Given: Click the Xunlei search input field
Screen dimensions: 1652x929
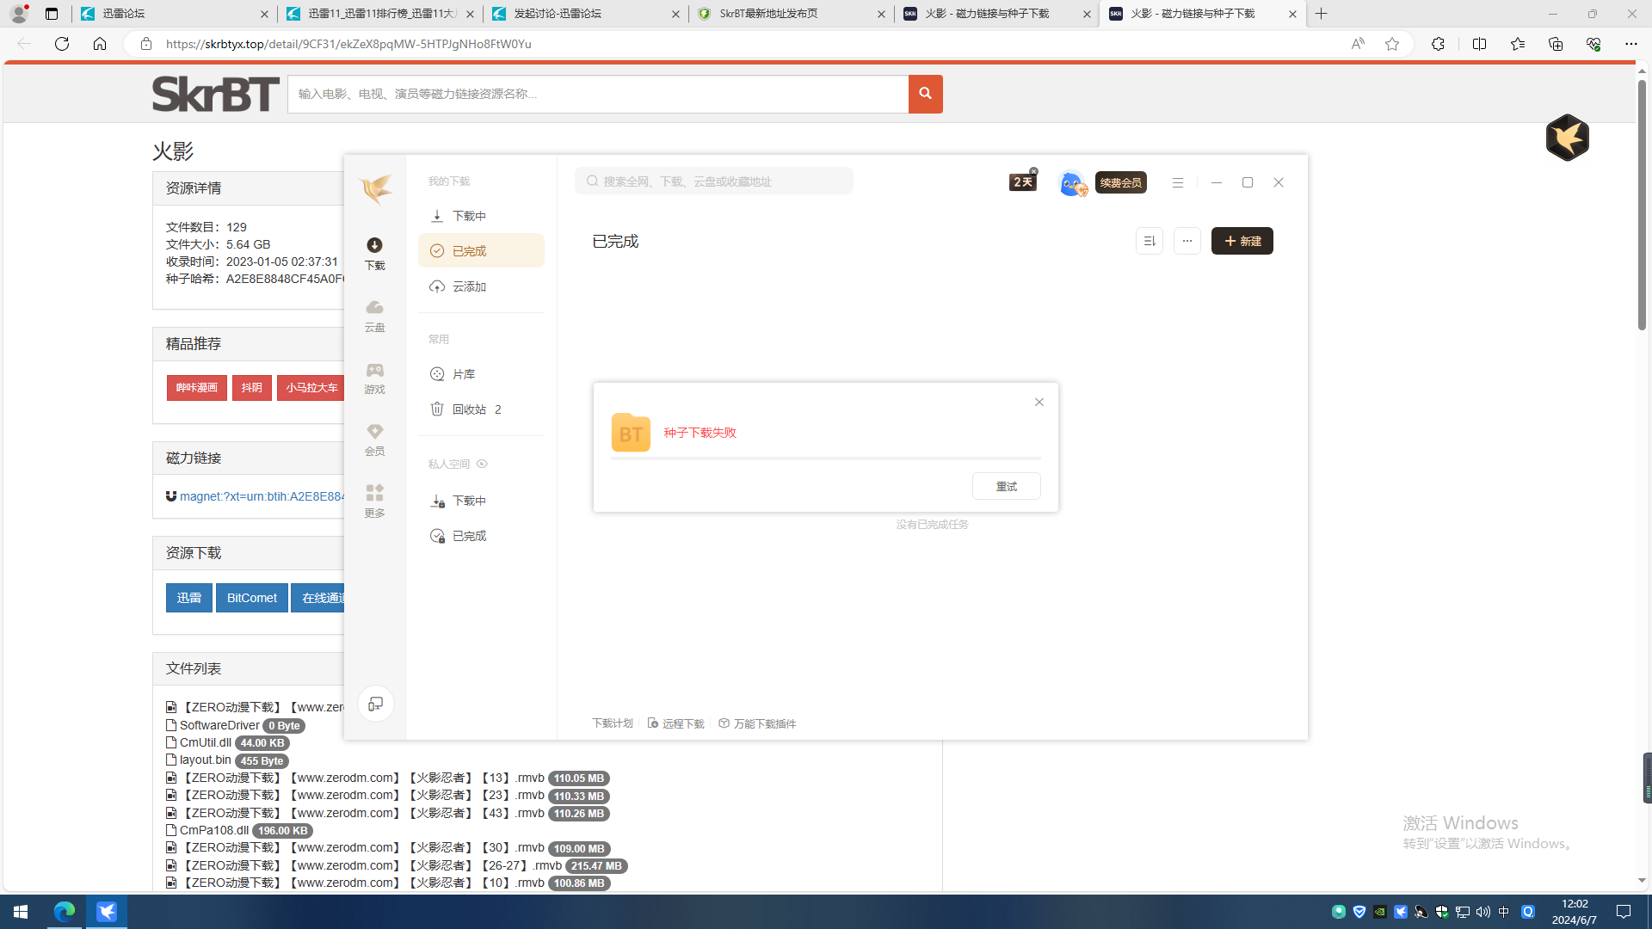Looking at the screenshot, I should click(x=714, y=181).
